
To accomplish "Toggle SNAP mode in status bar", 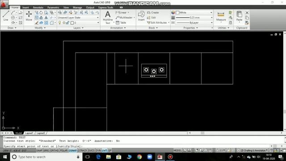I will point(39,150).
